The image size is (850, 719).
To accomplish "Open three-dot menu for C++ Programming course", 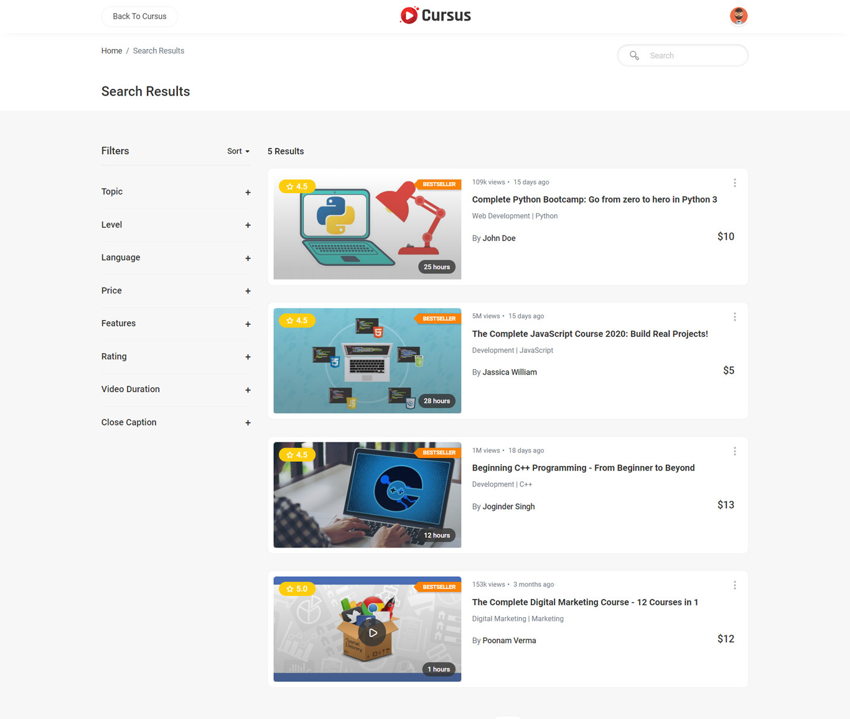I will coord(734,451).
